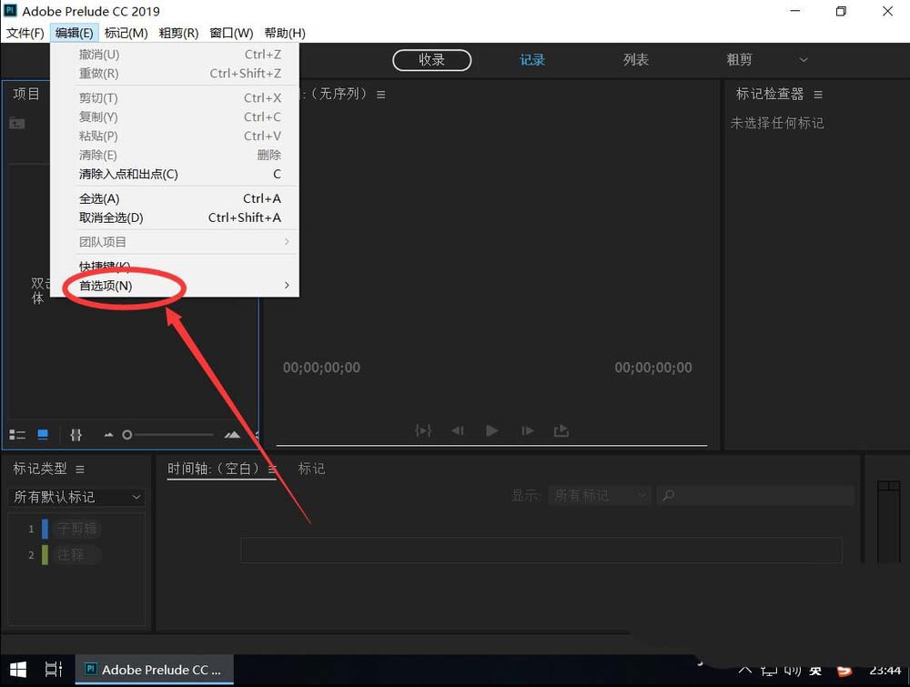
Task: Choose 全选 from the open Edit menu
Action: coord(100,197)
